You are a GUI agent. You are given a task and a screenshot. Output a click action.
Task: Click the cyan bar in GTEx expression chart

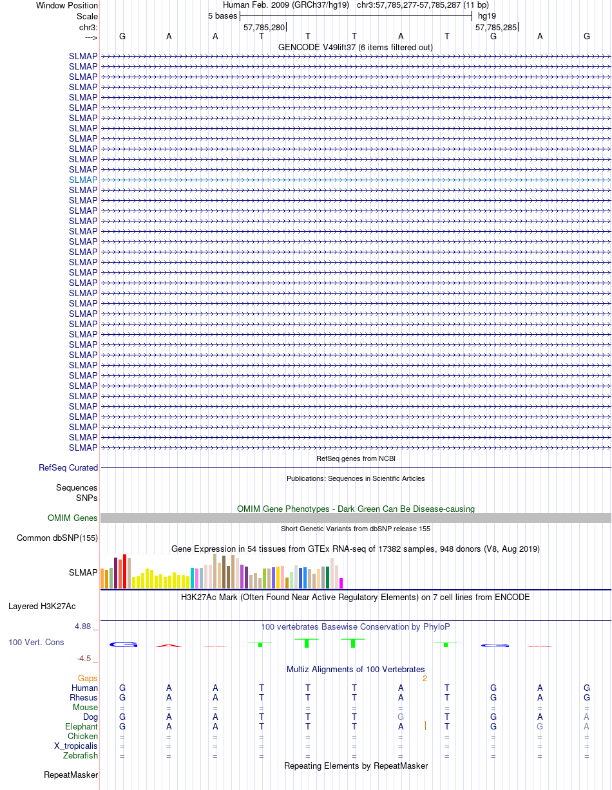[x=193, y=578]
